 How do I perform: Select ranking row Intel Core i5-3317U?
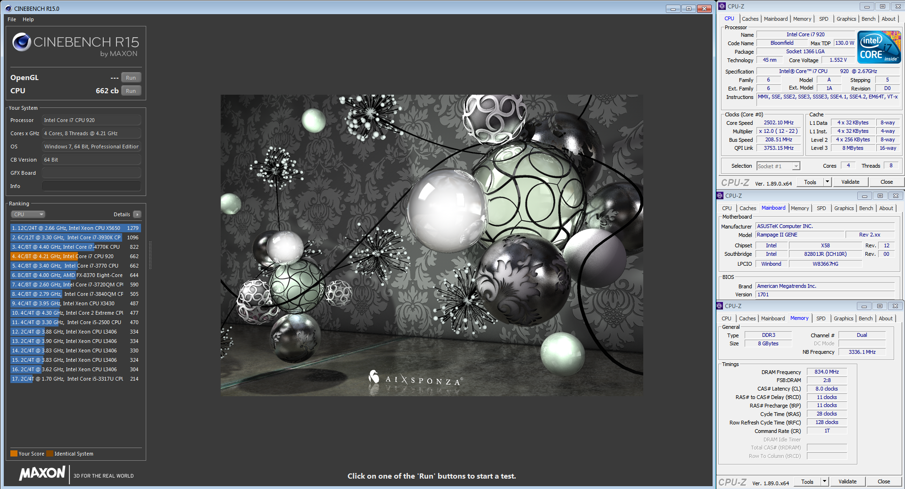(x=75, y=379)
